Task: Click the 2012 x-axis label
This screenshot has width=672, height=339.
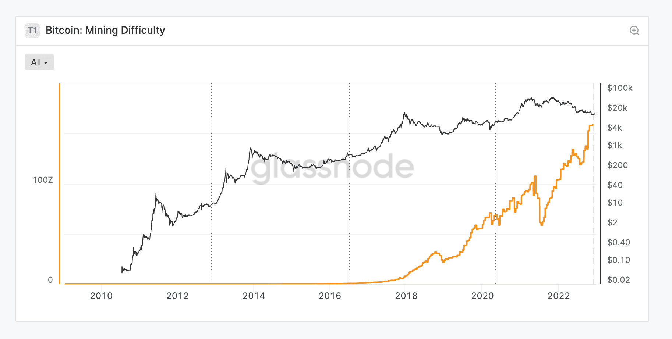Action: tap(177, 296)
